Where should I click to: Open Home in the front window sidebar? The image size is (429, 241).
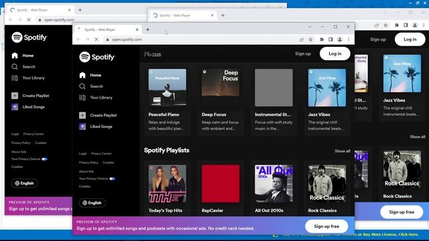[90, 75]
